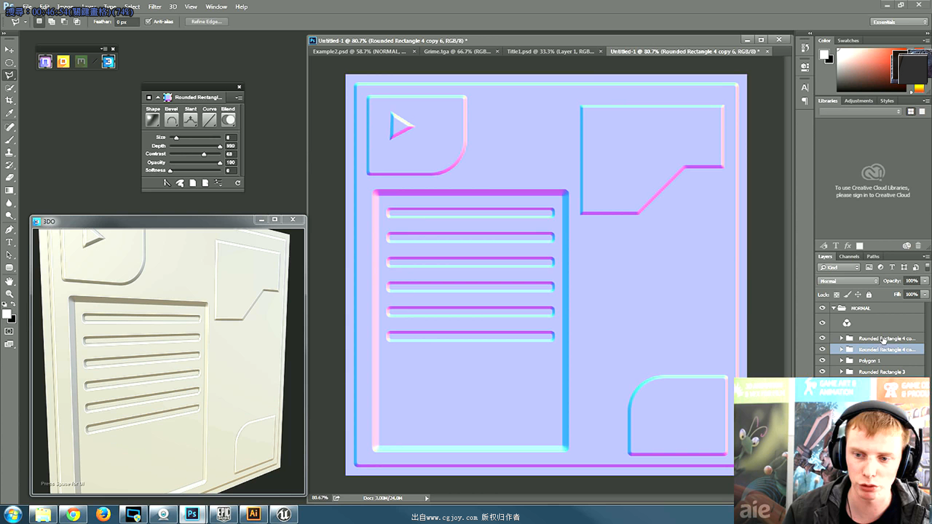Viewport: 932px width, 524px height.
Task: Hide the selected Rounded Rectangle 4 copy group
Action: [822, 349]
